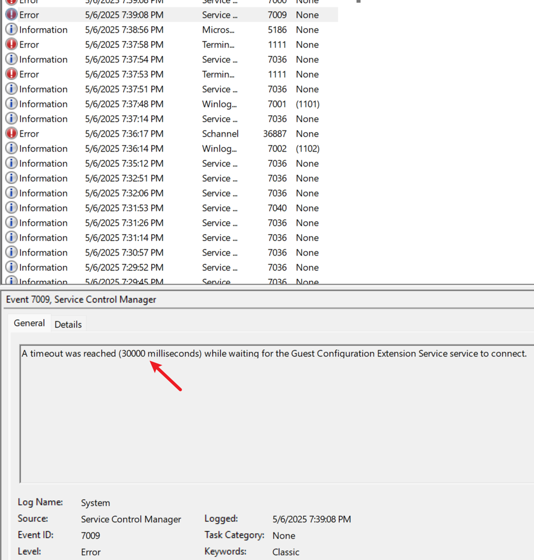The image size is (534, 560).
Task: Click error icon of selected 7009 event
Action: (11, 15)
